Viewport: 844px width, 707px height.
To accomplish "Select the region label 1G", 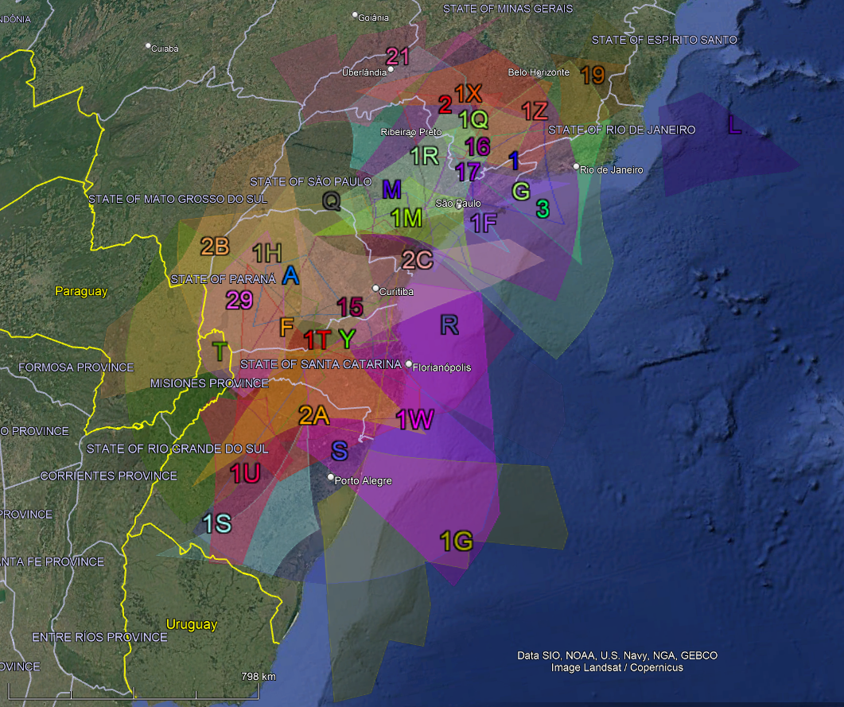I will pyautogui.click(x=457, y=542).
